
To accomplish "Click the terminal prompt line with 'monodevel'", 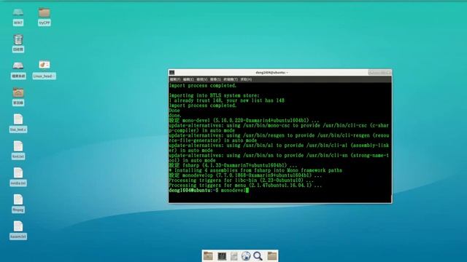I will point(209,190).
